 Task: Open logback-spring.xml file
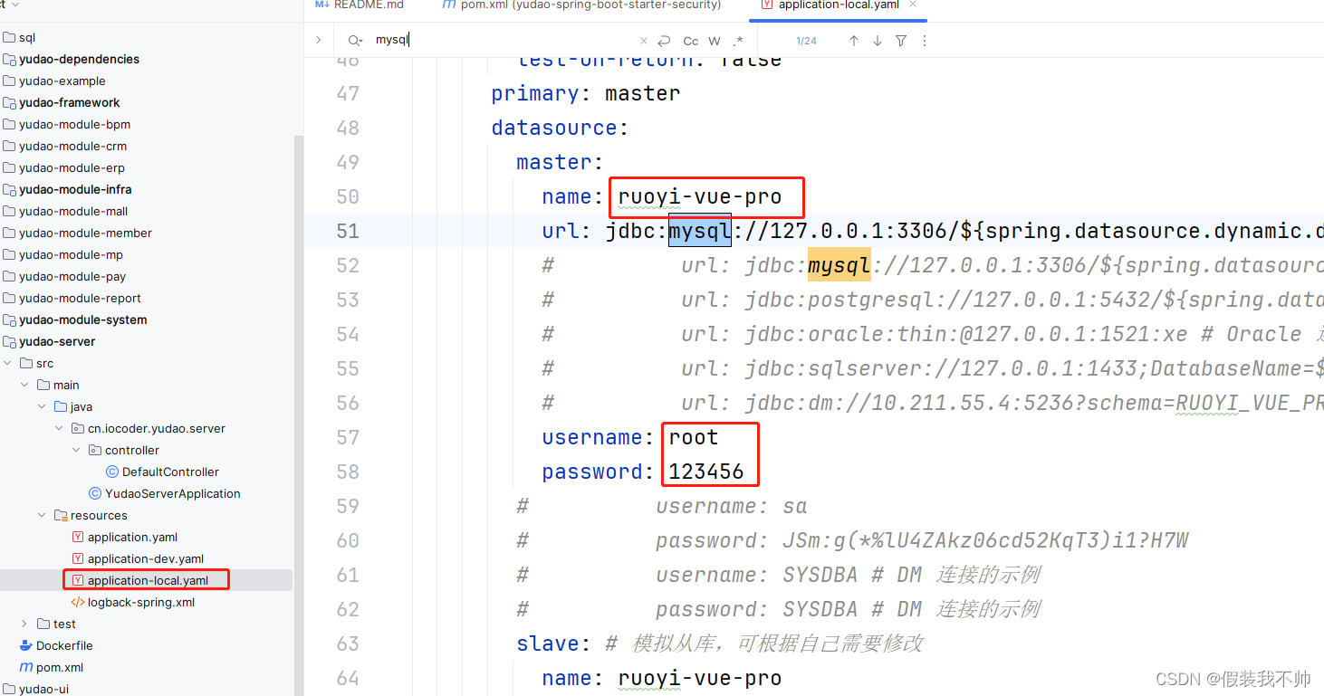click(x=140, y=602)
